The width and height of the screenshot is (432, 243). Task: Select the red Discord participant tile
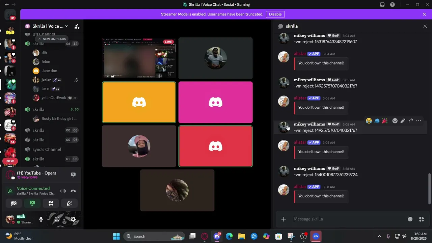pos(215,146)
